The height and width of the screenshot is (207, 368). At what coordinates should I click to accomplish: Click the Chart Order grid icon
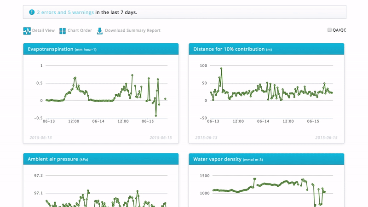point(62,31)
